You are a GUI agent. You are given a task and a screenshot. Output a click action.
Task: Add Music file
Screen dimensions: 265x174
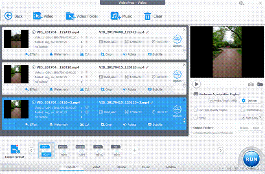(121, 16)
